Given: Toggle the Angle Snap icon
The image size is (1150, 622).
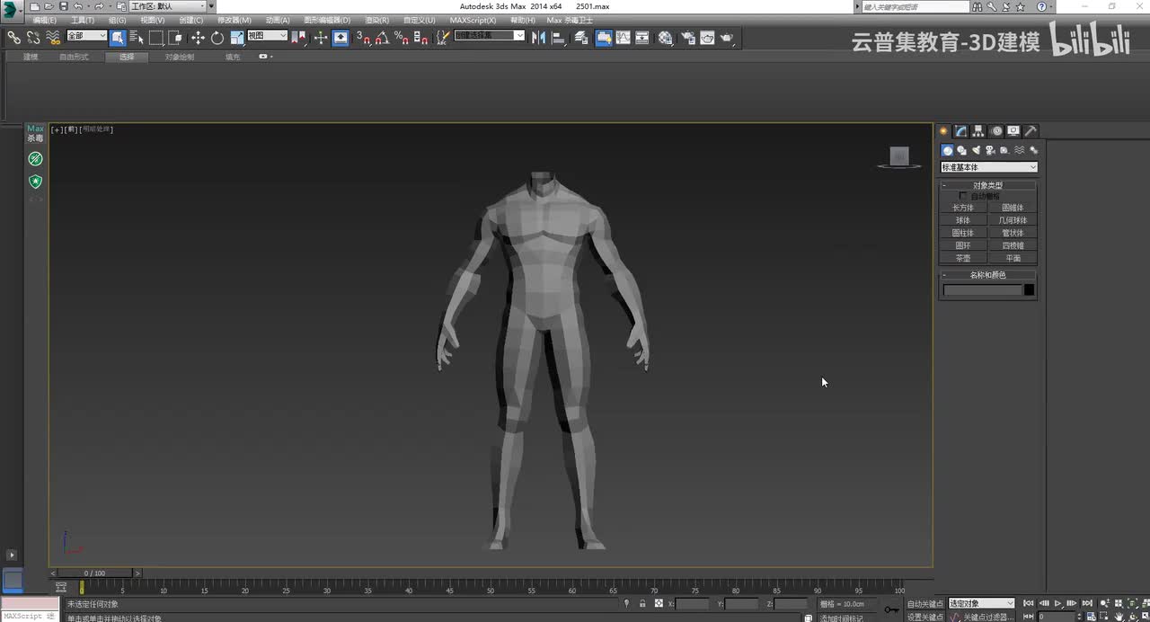Looking at the screenshot, I should [x=382, y=38].
